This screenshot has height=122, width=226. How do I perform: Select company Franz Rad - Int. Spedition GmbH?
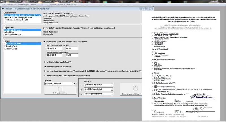(x=23, y=15)
